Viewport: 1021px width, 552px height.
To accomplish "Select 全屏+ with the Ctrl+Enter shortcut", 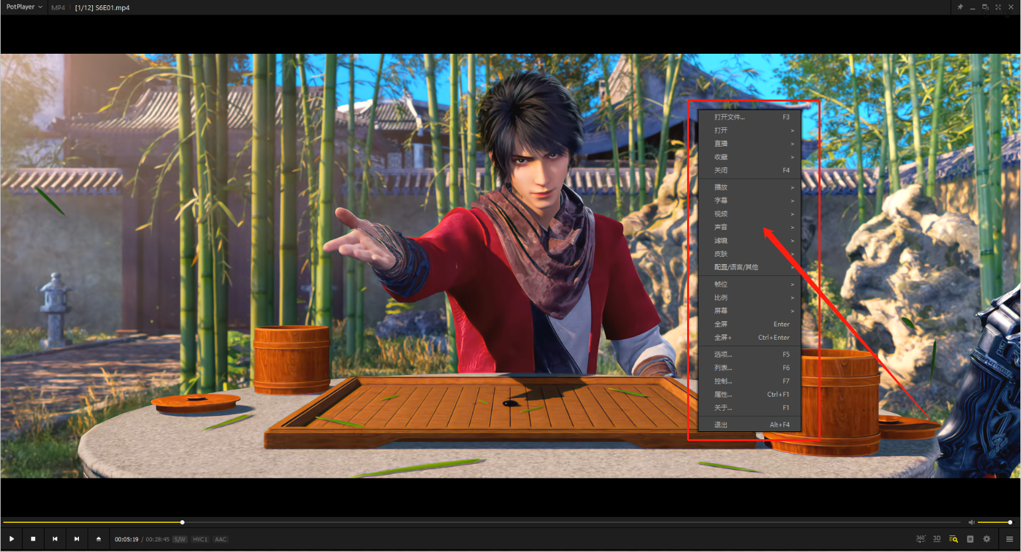I will (x=749, y=337).
